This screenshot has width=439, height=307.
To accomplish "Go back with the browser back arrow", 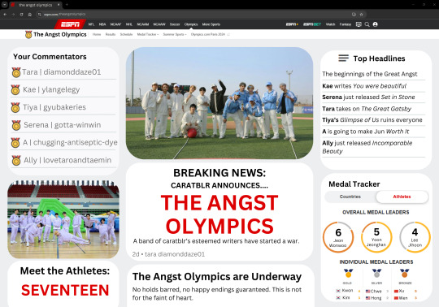I will (5, 15).
